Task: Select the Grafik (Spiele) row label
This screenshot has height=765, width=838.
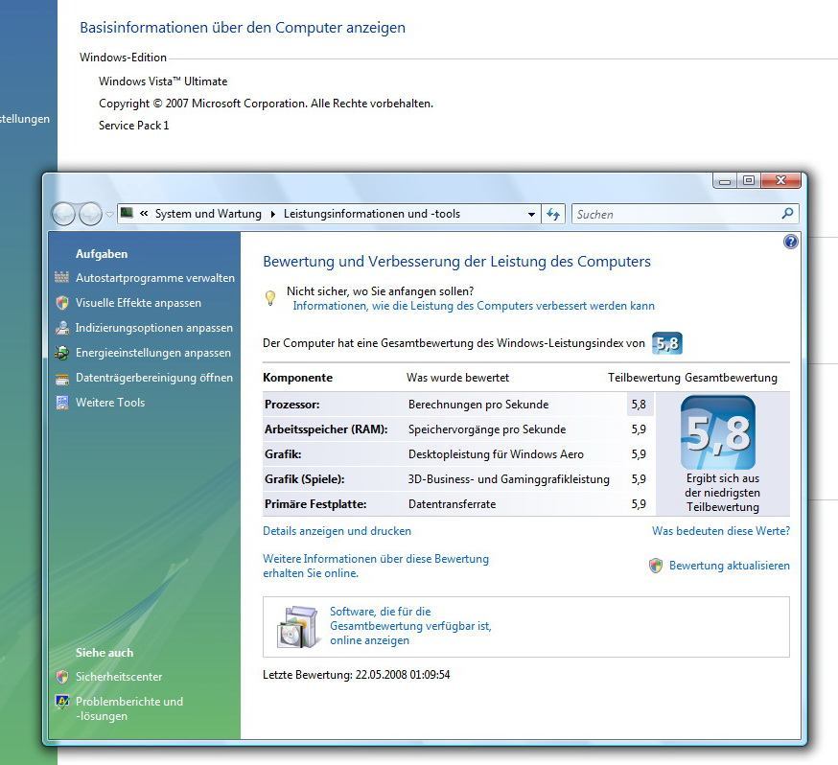Action: 304,479
